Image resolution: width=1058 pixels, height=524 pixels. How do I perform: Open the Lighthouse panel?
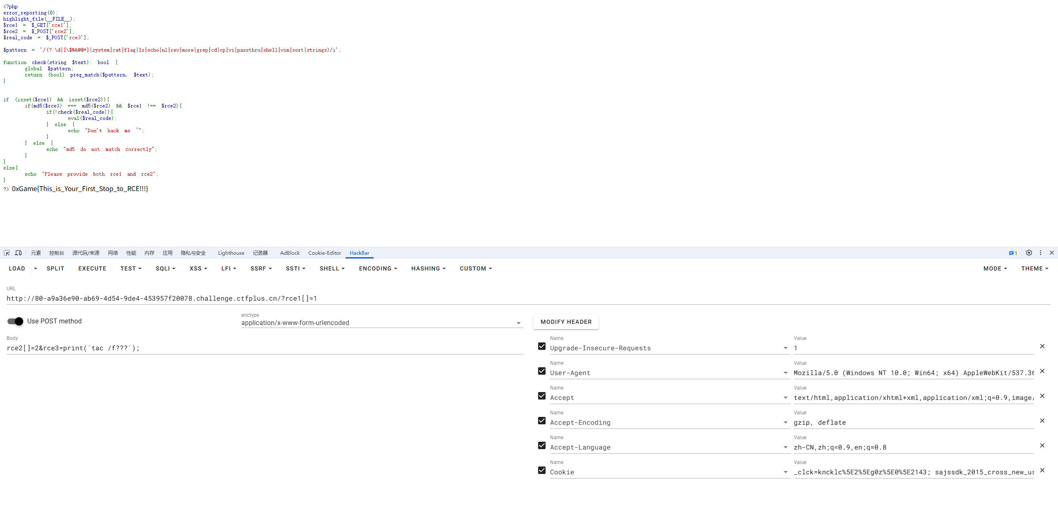[231, 253]
